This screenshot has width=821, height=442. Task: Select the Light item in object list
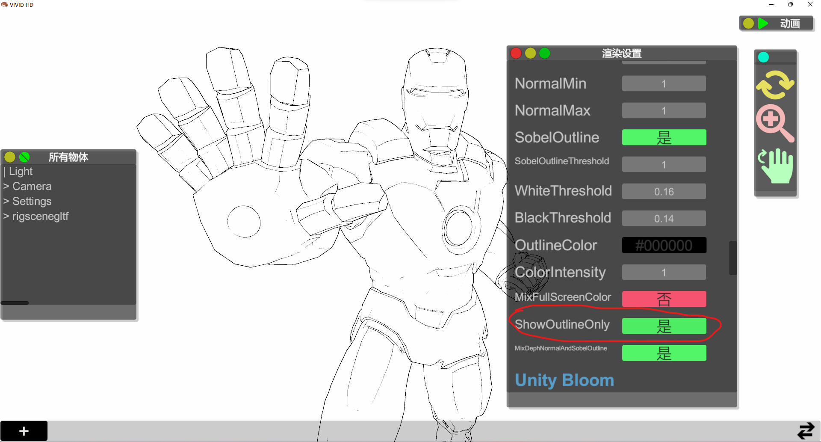click(21, 171)
